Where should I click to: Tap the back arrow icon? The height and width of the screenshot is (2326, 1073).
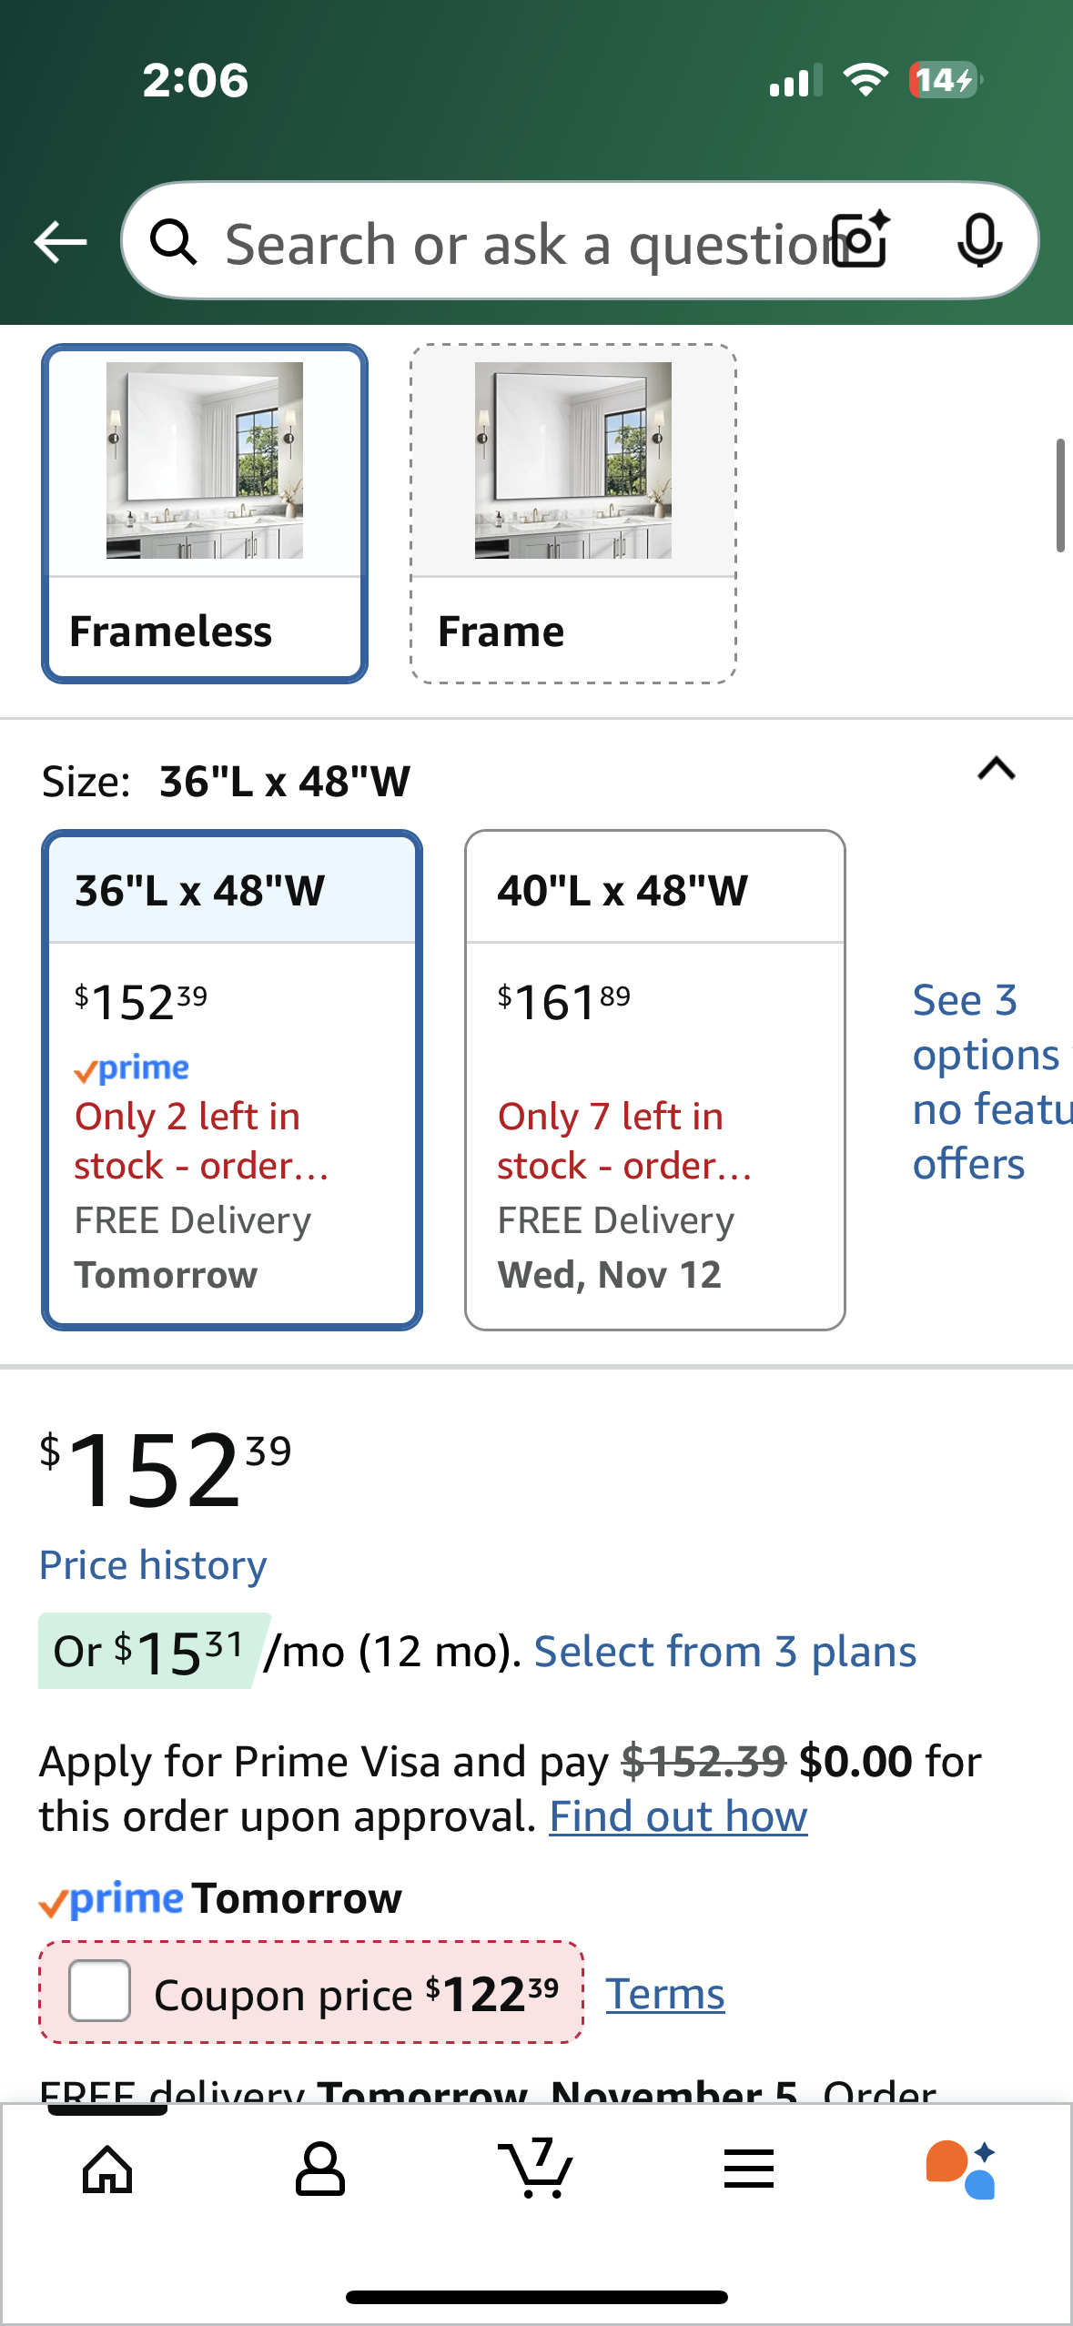pyautogui.click(x=60, y=242)
